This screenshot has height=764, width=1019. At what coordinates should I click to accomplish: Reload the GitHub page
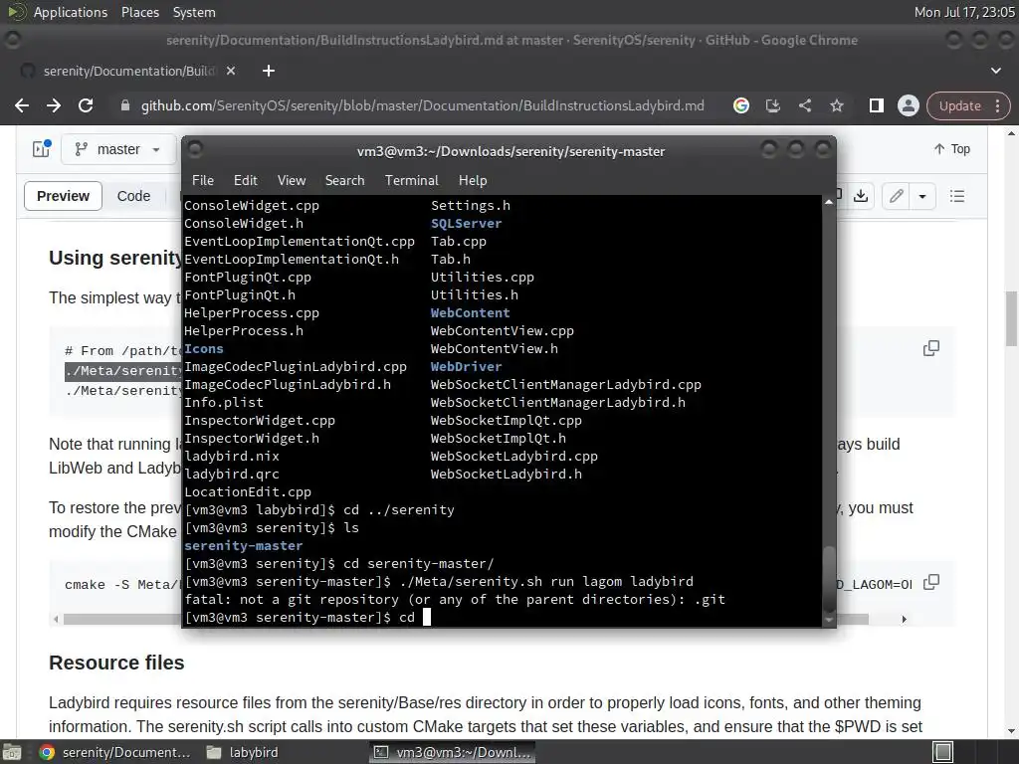pos(86,105)
